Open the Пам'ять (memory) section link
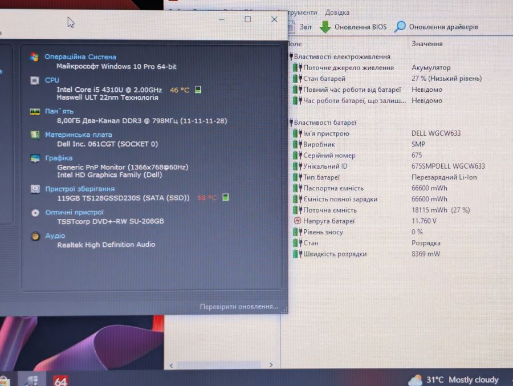 click(x=59, y=111)
